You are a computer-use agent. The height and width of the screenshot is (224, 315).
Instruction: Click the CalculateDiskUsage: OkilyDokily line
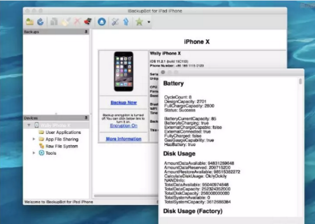tap(195, 176)
